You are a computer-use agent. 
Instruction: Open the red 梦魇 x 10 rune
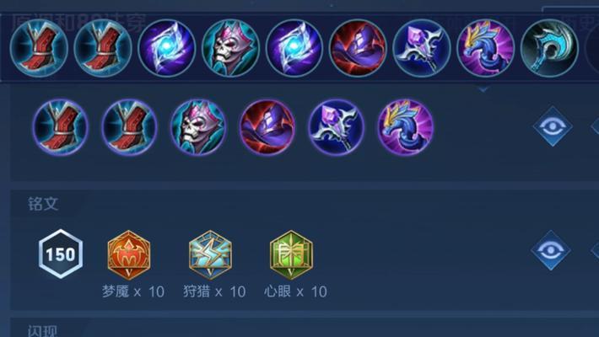(x=129, y=254)
